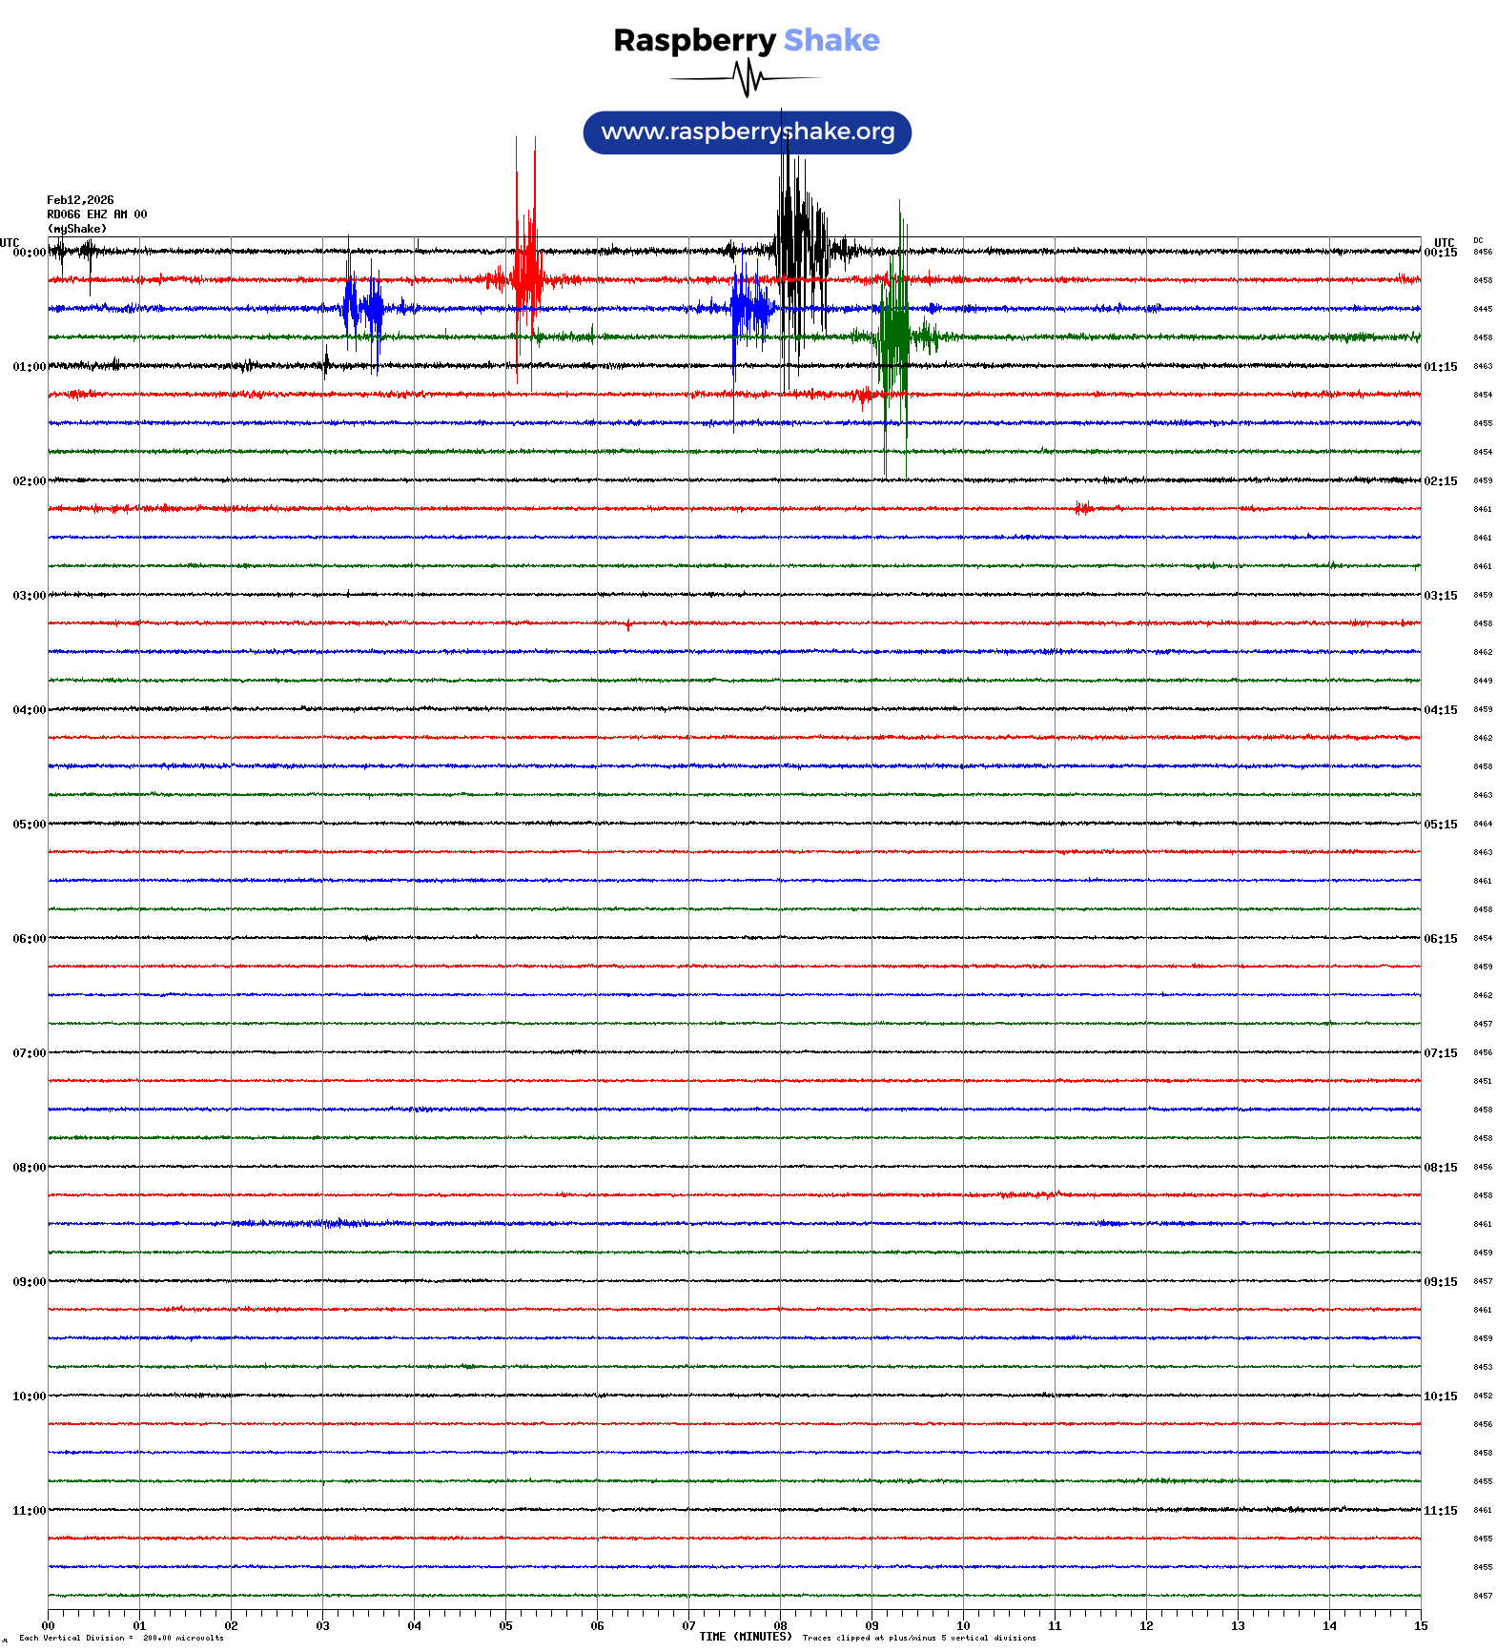Select the 09:15 UTC label on right axis
Image resolution: width=1497 pixels, height=1651 pixels.
click(x=1440, y=1282)
